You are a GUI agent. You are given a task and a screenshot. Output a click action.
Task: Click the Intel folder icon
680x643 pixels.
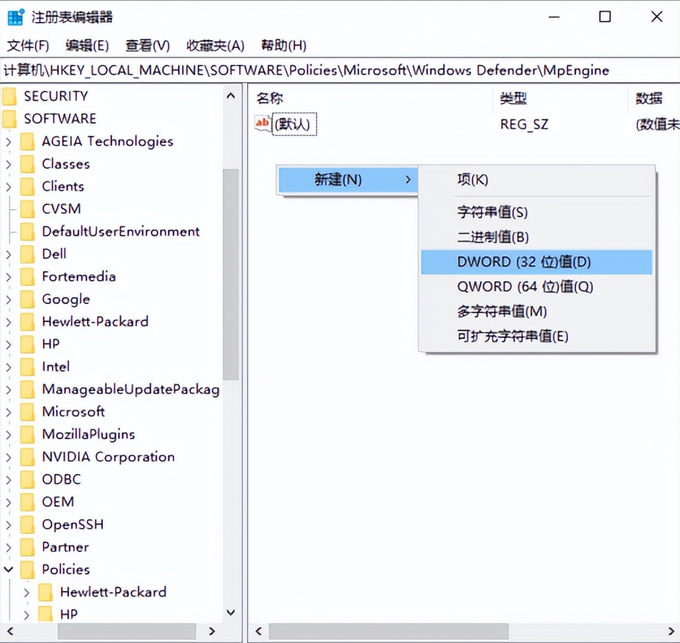[27, 366]
